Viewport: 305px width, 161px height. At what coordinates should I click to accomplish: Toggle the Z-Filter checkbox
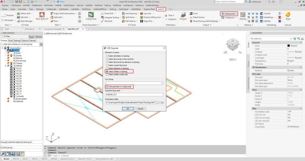(x=2, y=36)
